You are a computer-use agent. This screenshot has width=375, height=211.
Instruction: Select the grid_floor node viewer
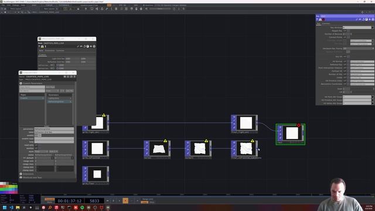[x=97, y=174]
